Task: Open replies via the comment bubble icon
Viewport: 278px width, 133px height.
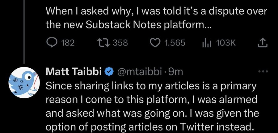Action: point(51,43)
